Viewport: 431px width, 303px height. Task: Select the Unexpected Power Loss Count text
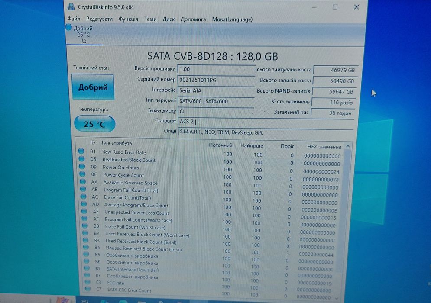tap(136, 213)
